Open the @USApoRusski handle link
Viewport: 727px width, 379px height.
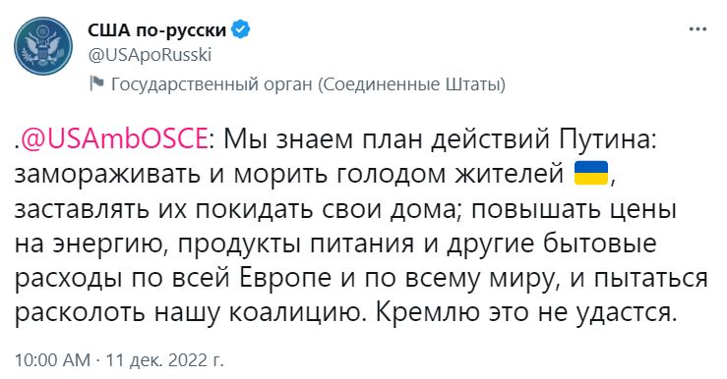150,55
